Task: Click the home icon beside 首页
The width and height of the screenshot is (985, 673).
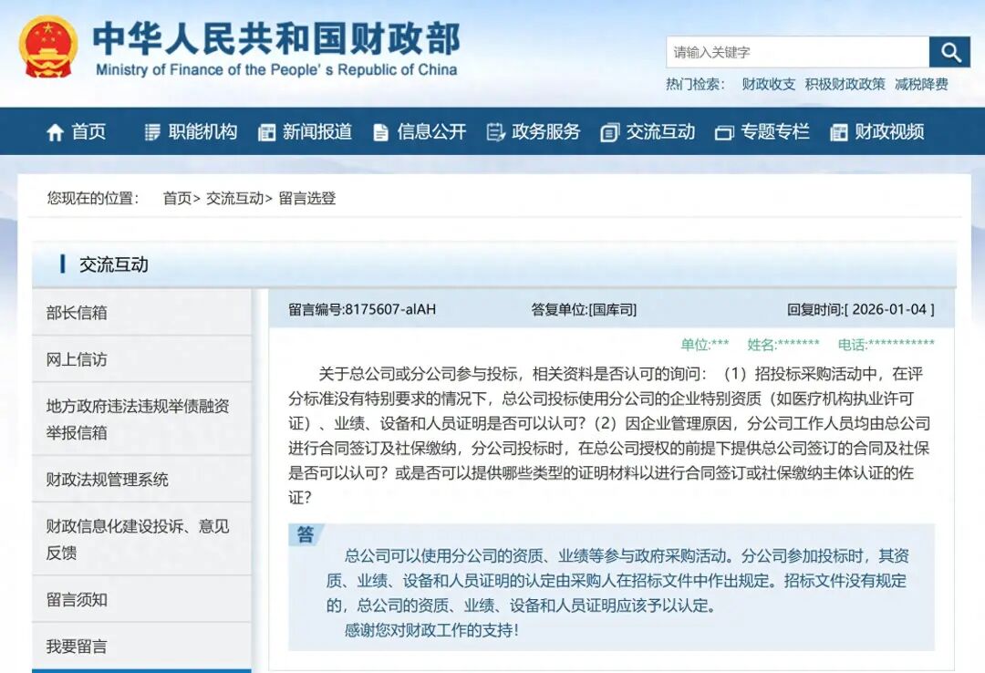Action: pyautogui.click(x=55, y=132)
